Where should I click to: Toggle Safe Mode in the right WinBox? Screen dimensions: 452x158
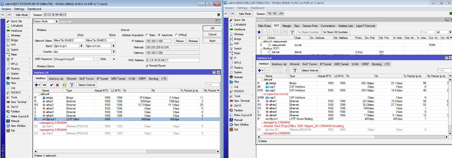coord(245,13)
